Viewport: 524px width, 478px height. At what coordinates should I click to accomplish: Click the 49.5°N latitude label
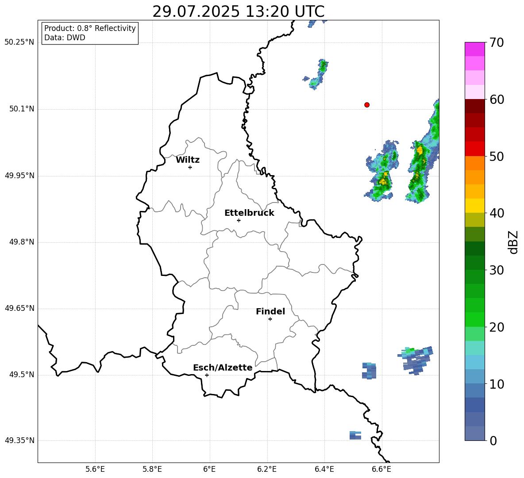click(22, 375)
